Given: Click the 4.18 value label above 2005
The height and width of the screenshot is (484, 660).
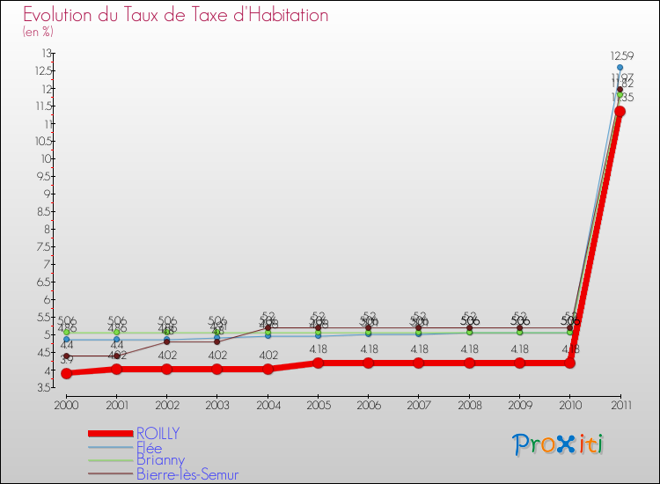Looking at the screenshot, I should coord(319,348).
